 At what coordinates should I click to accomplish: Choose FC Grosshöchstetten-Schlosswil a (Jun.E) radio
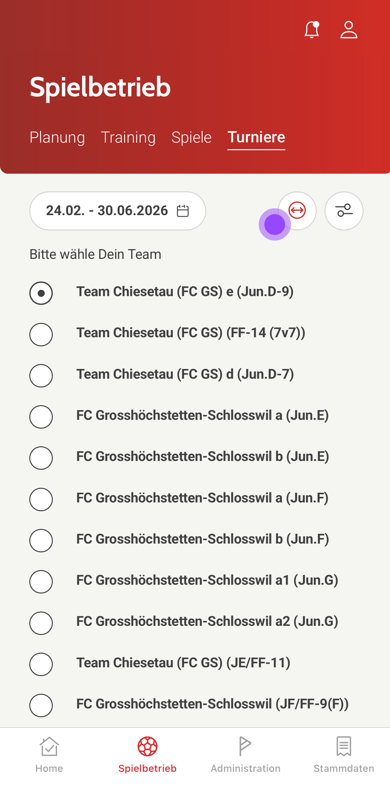[x=41, y=417]
